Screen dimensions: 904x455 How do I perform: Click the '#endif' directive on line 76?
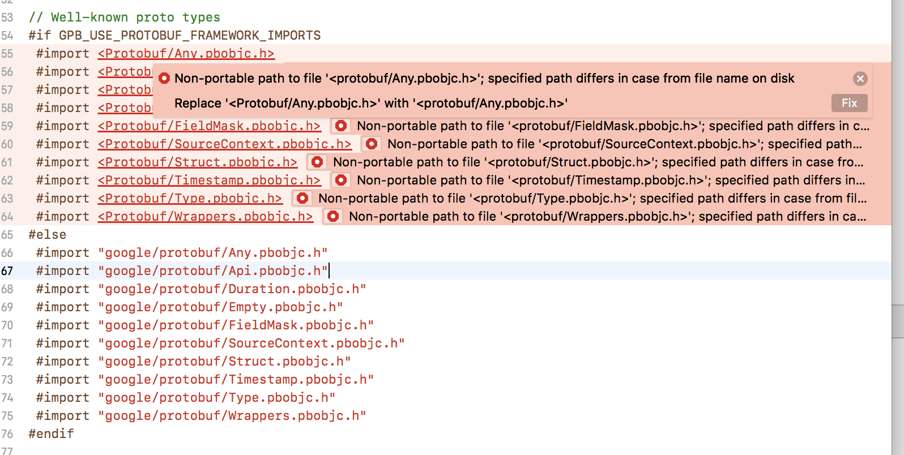52,433
